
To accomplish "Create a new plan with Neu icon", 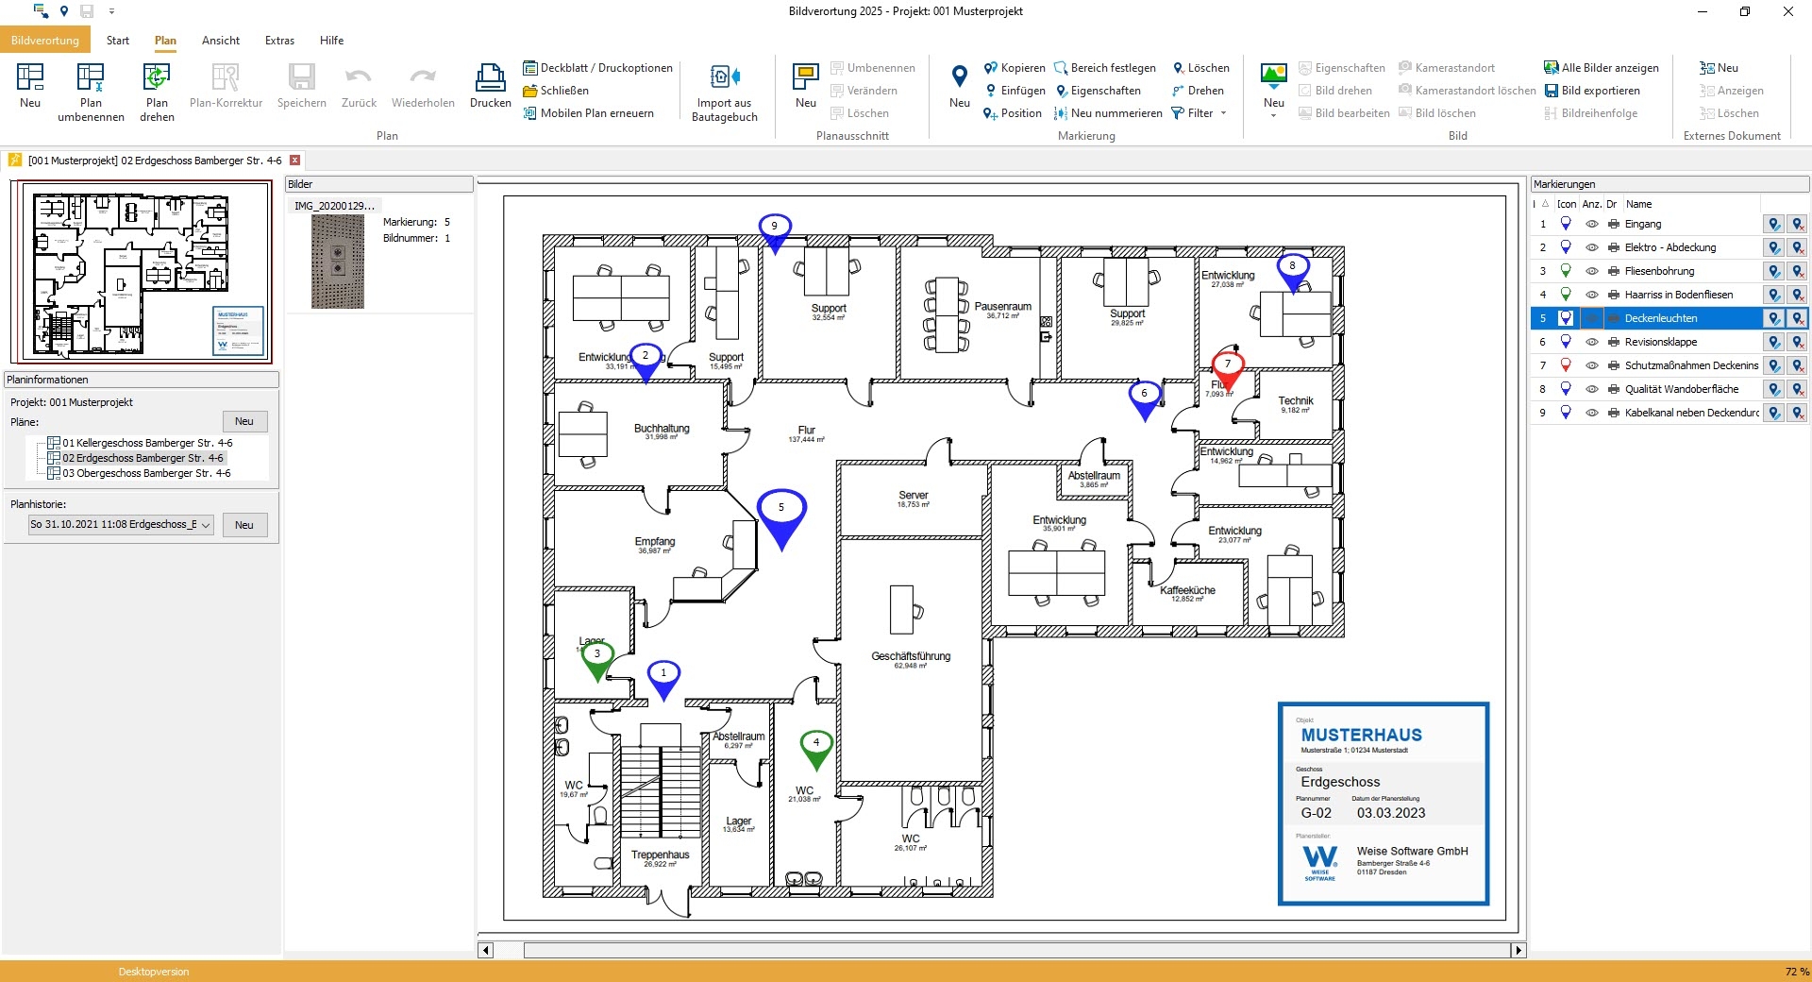I will click(x=30, y=86).
